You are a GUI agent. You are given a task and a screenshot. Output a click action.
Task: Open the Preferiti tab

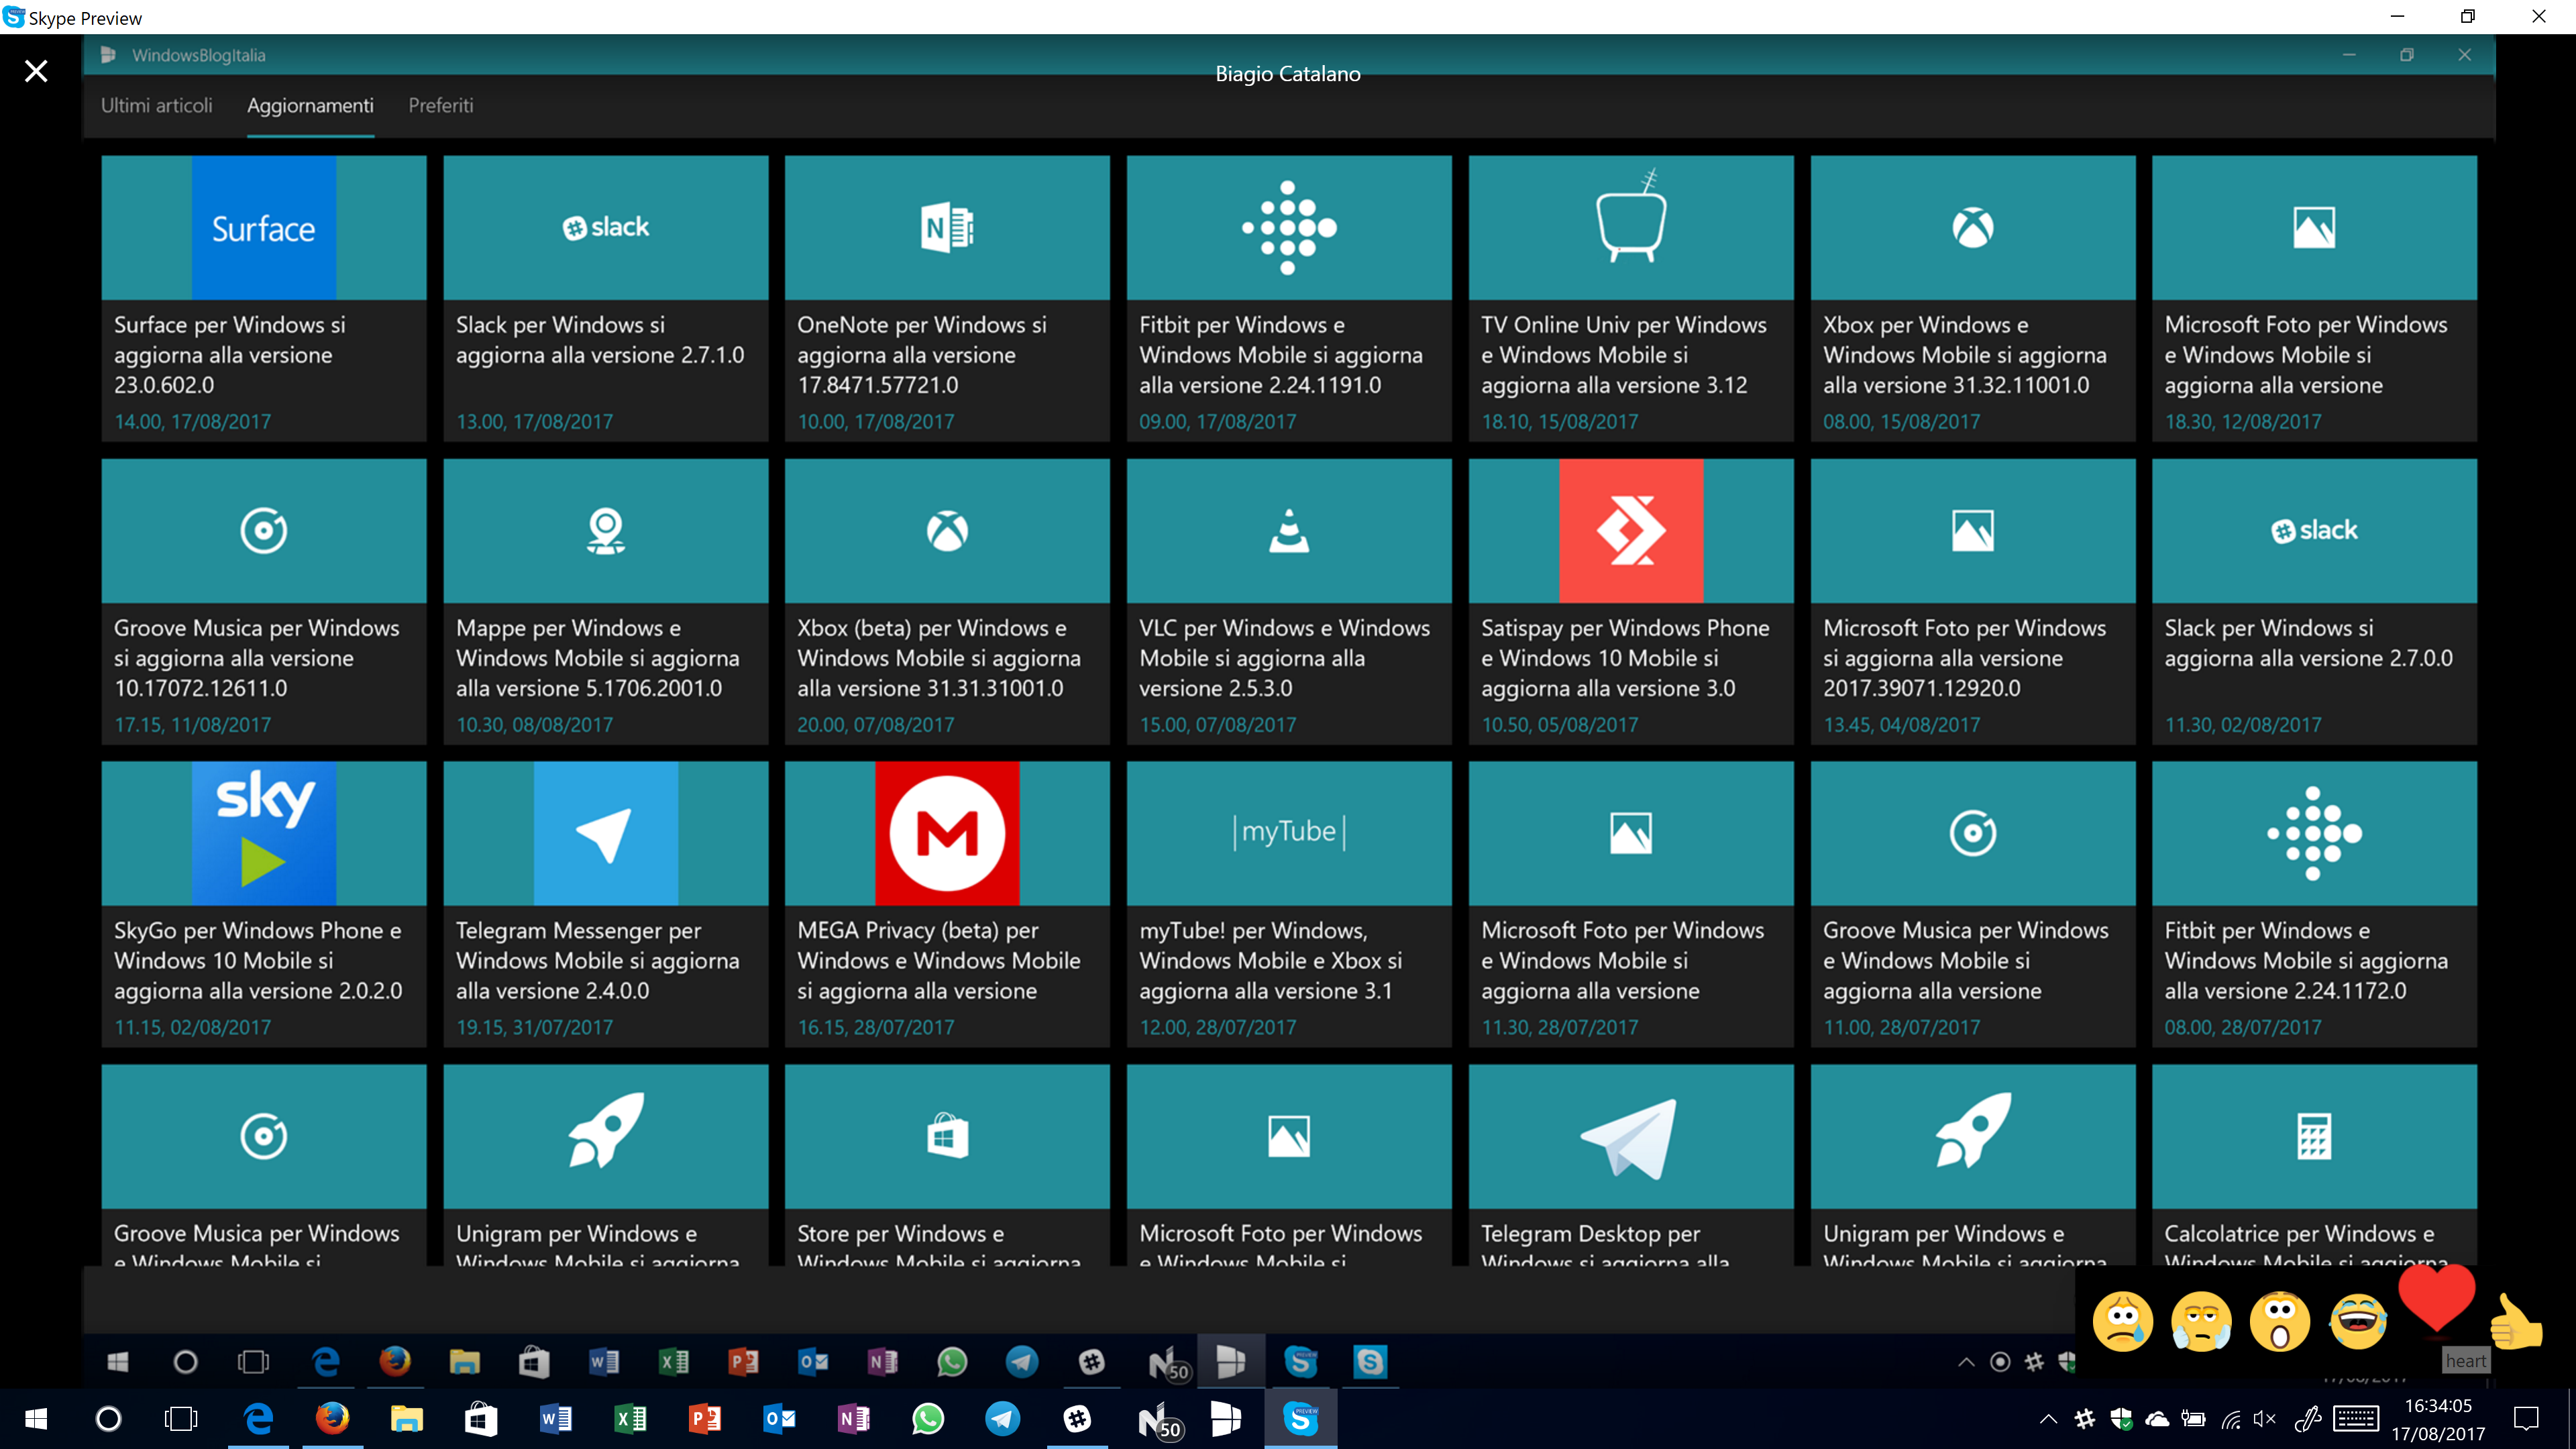[x=441, y=105]
